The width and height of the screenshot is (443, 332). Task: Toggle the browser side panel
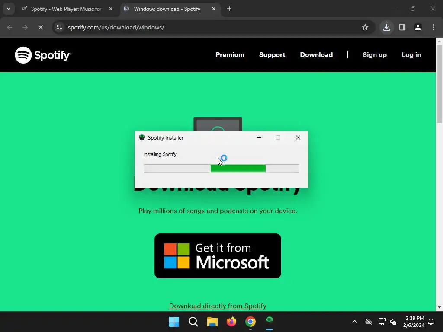(x=402, y=27)
